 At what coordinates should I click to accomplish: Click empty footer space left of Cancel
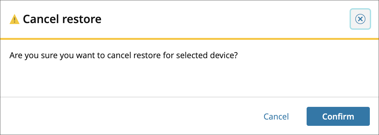126,116
